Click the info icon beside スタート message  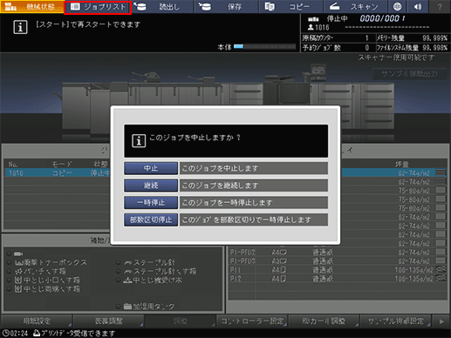[x=20, y=27]
